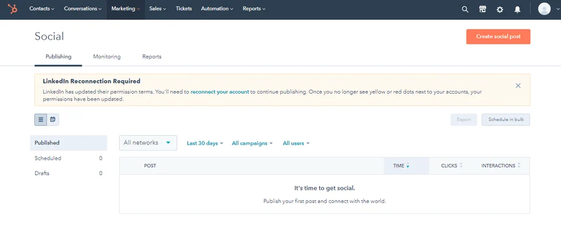Switch to the Monitoring tab
This screenshot has height=230, width=561.
pyautogui.click(x=106, y=56)
